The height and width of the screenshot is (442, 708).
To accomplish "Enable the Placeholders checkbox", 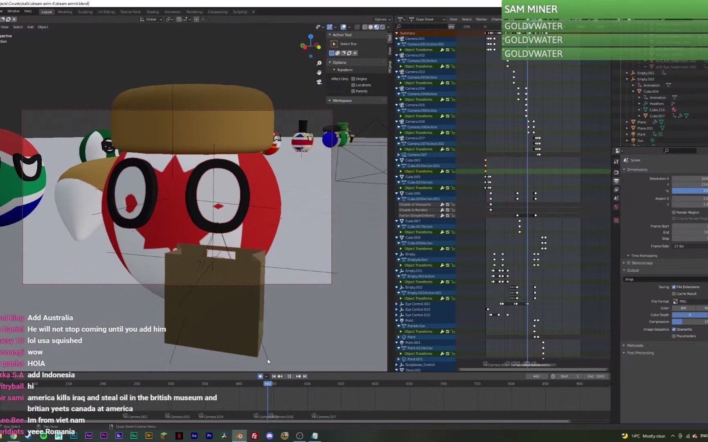I will coord(674,336).
